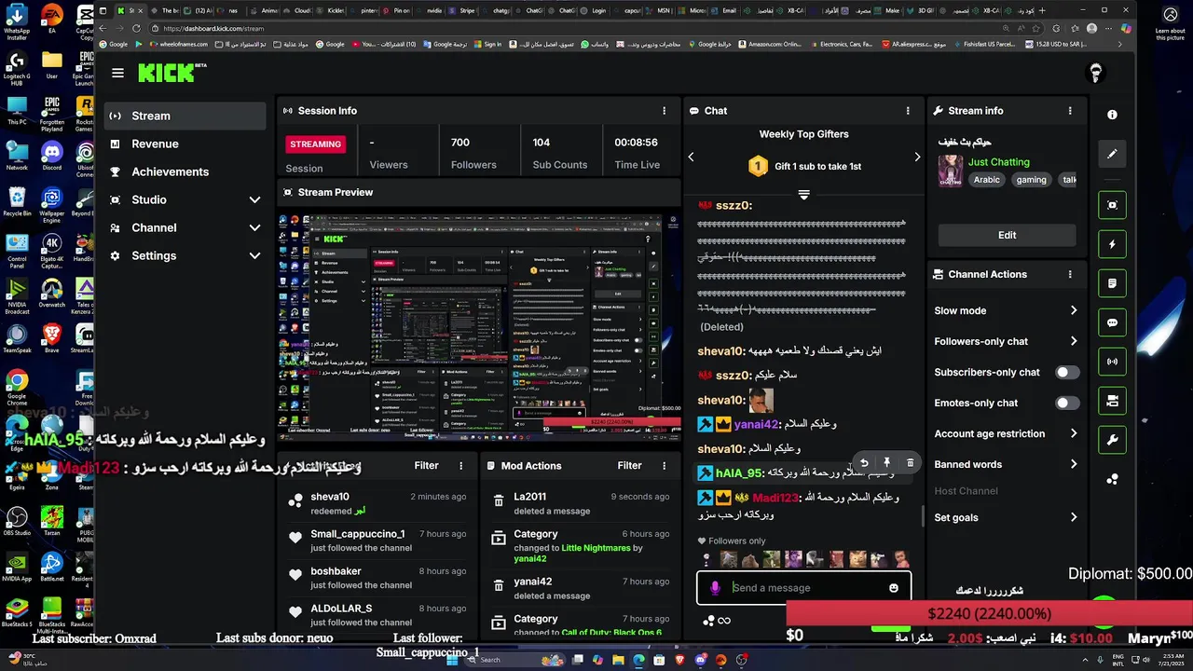The height and width of the screenshot is (671, 1193).
Task: Click the infinity icon below message box
Action: click(724, 621)
